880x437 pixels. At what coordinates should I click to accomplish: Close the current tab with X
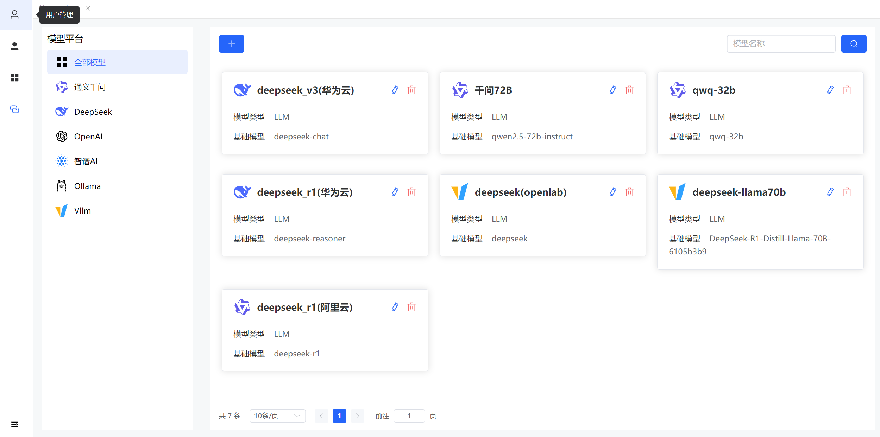tap(88, 8)
